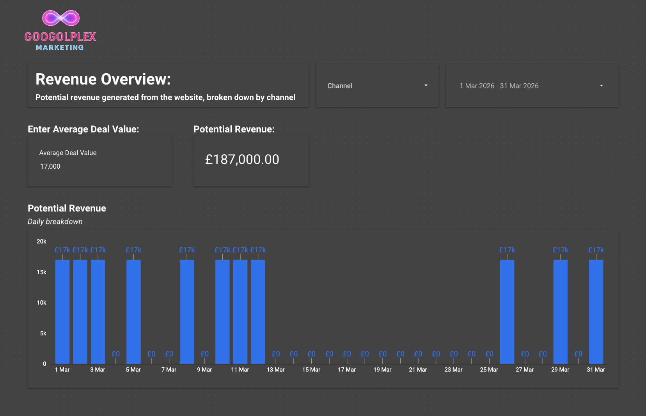This screenshot has height=416, width=646.
Task: Click the date range chevron arrow
Action: coord(601,86)
